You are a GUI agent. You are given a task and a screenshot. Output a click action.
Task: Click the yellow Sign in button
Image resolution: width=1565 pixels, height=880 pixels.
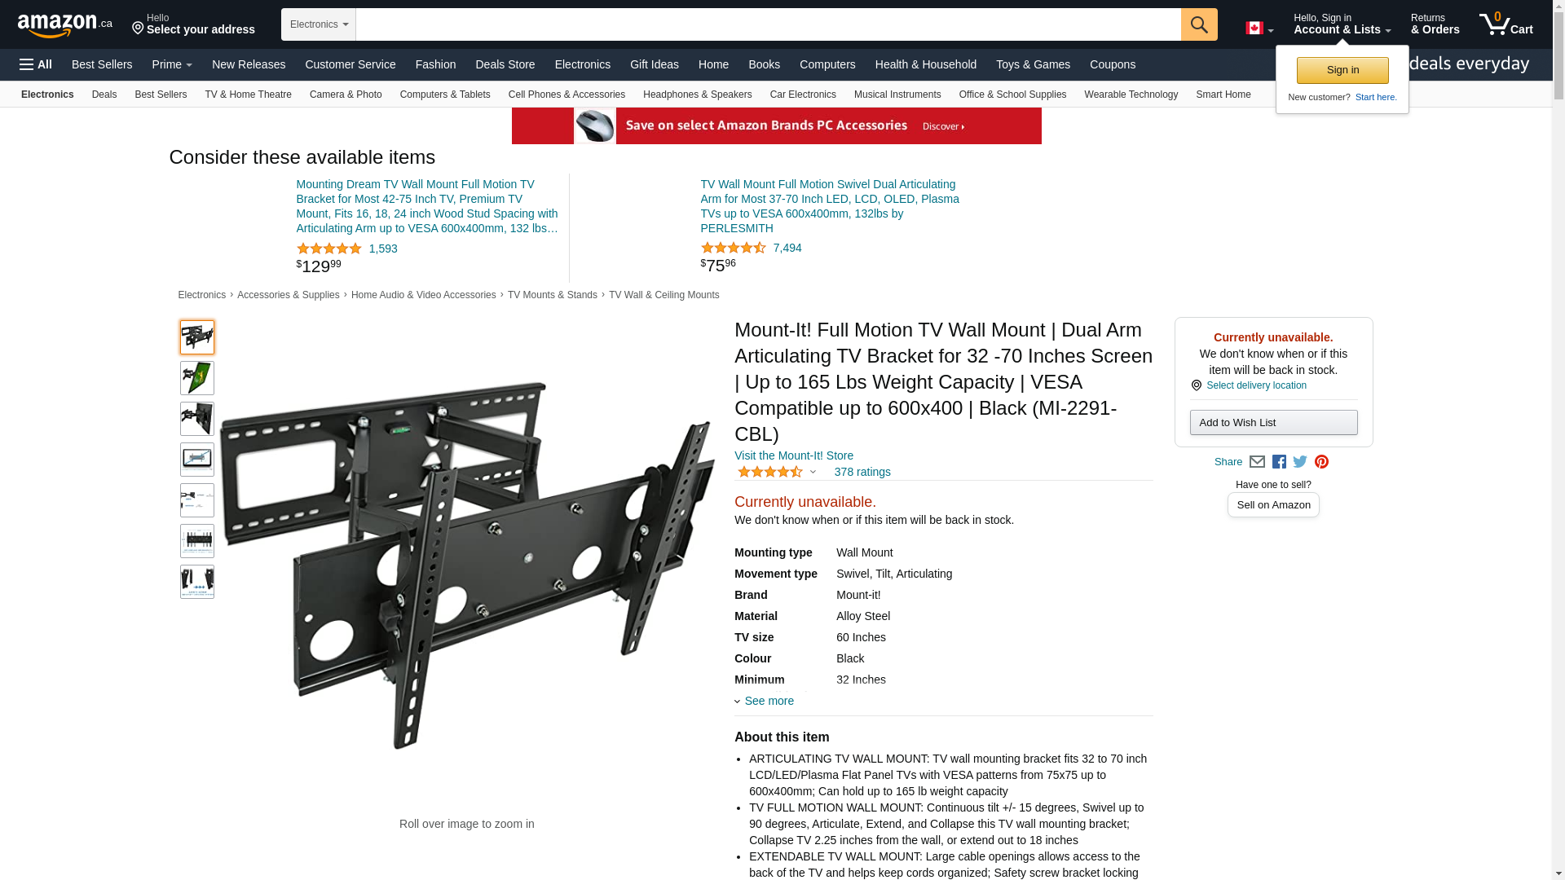[1342, 70]
